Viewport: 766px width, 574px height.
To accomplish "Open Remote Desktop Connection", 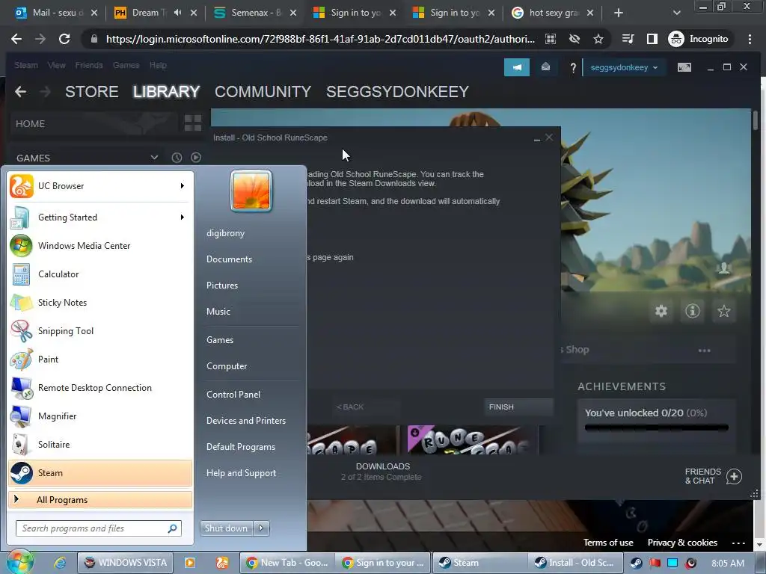I will (100, 388).
